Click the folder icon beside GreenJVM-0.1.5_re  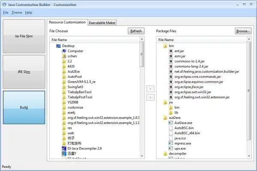pos(64,82)
